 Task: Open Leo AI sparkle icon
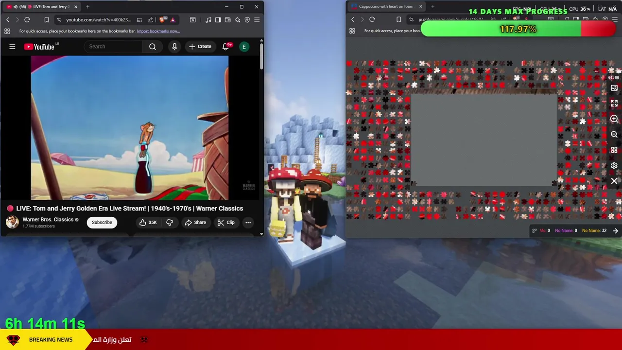tap(237, 20)
